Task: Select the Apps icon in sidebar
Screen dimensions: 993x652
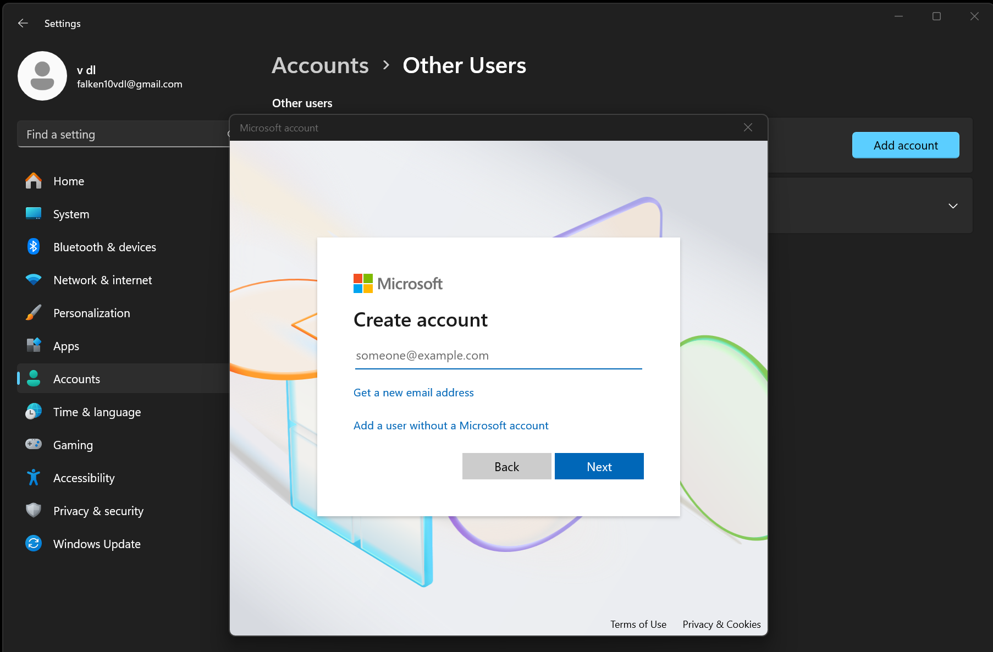Action: (34, 346)
